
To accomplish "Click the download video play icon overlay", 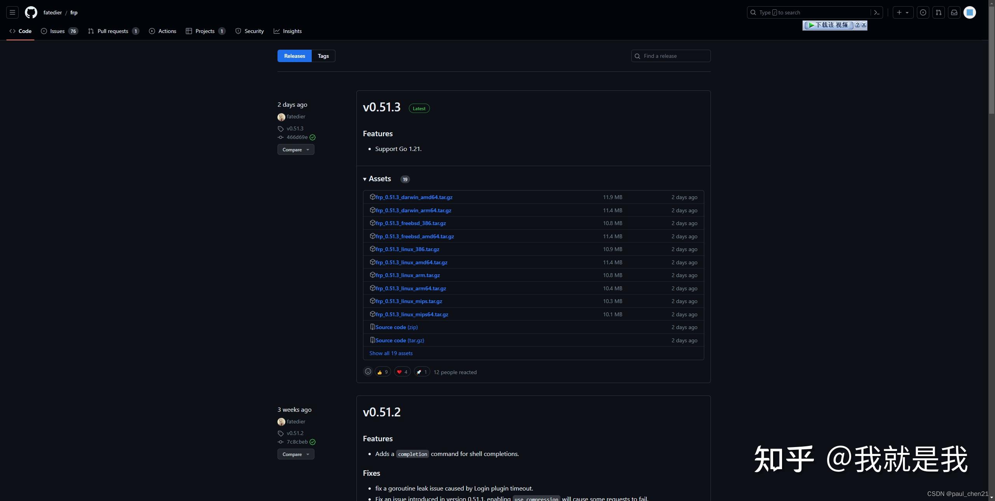I will coord(811,25).
